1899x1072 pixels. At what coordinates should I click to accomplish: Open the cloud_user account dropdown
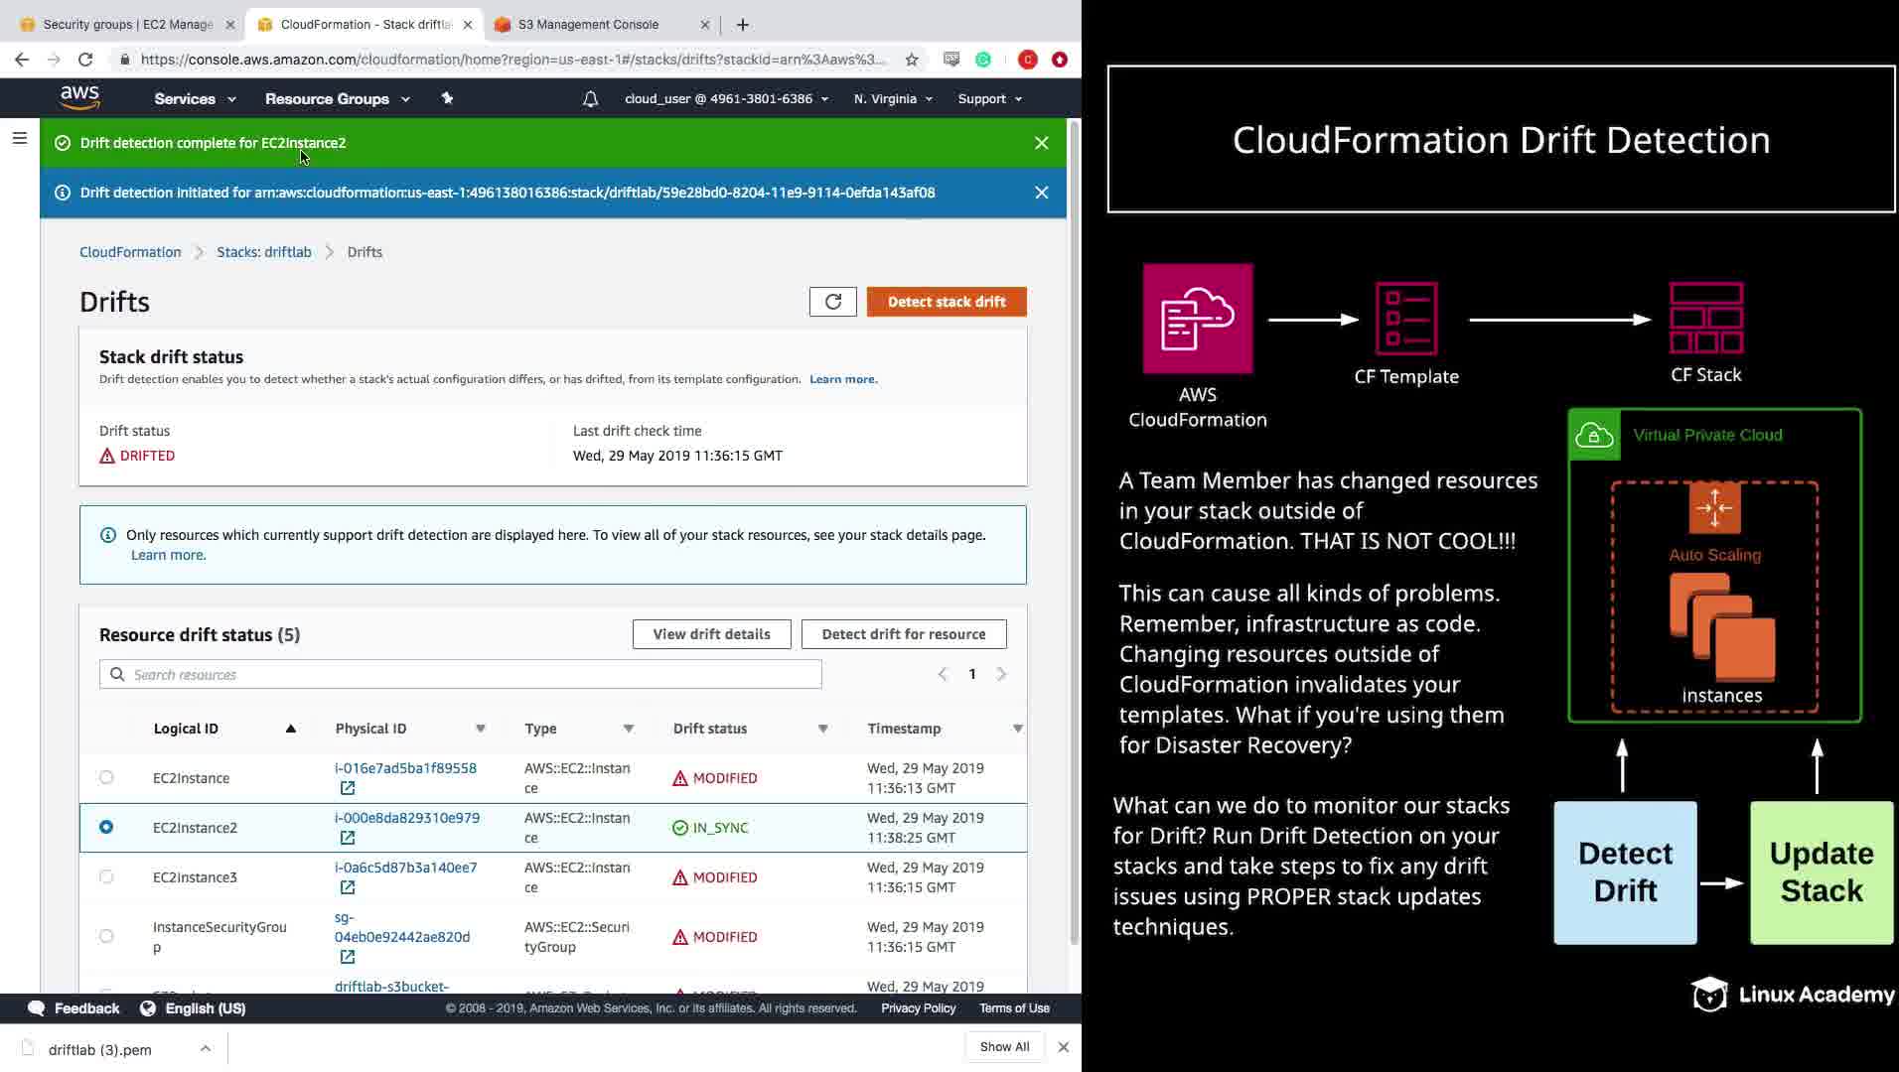point(726,99)
